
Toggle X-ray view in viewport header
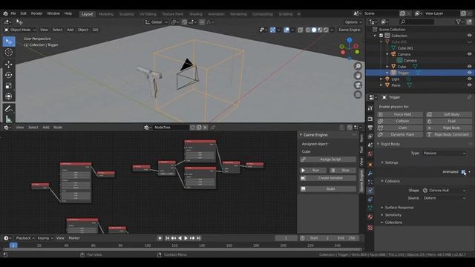300,30
